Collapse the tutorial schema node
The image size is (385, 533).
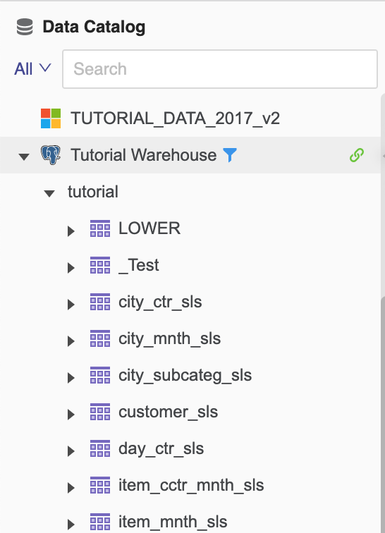coord(49,193)
